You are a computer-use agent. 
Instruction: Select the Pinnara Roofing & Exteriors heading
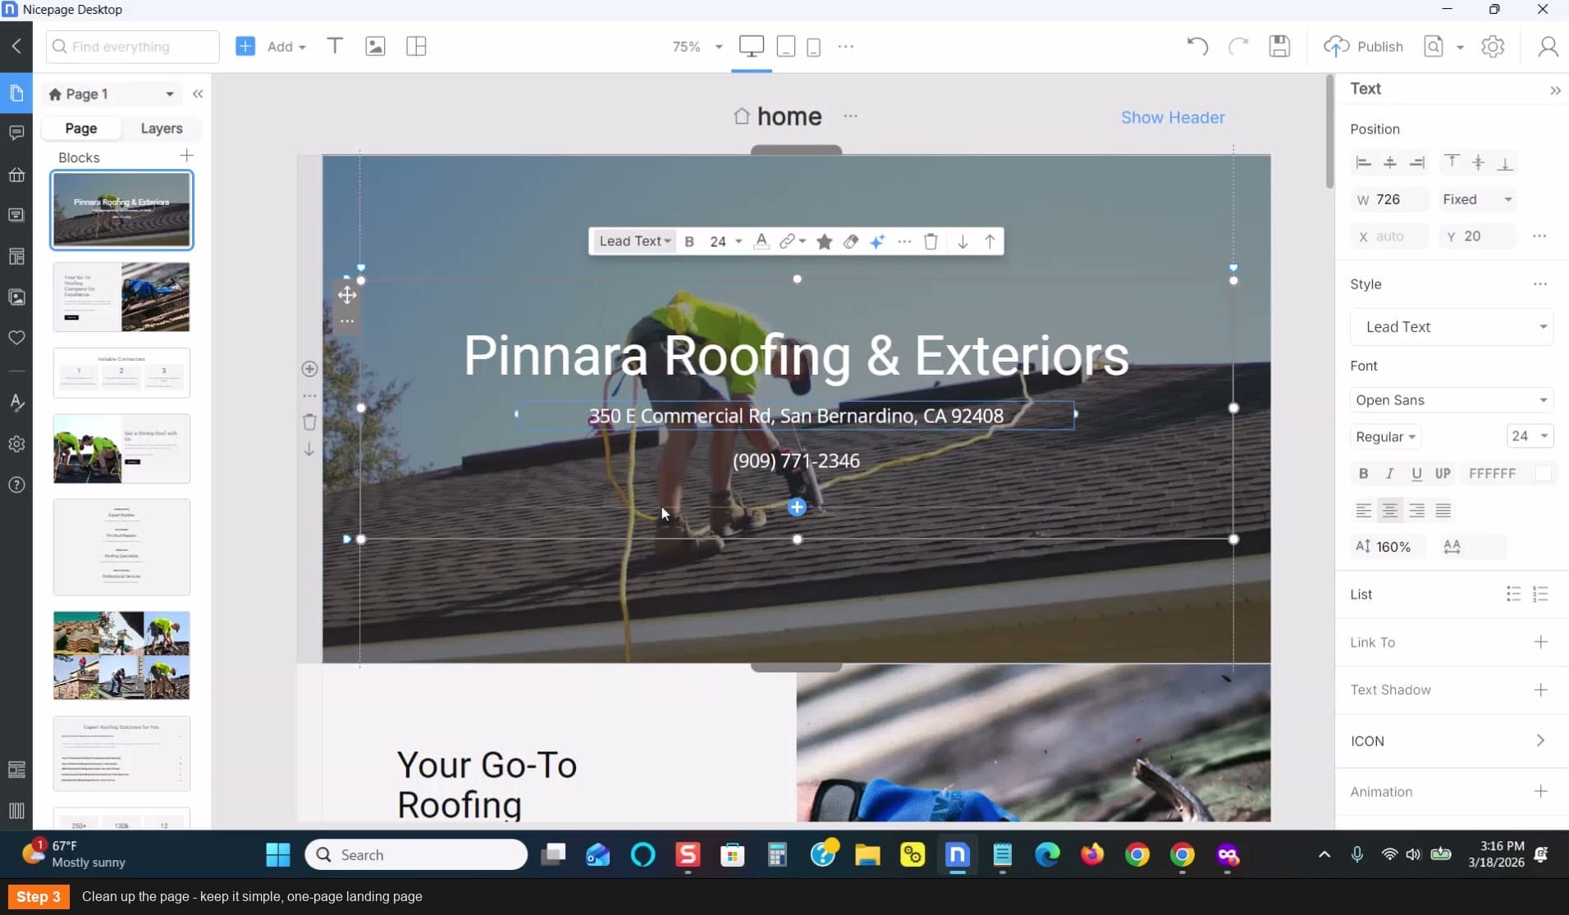[796, 356]
